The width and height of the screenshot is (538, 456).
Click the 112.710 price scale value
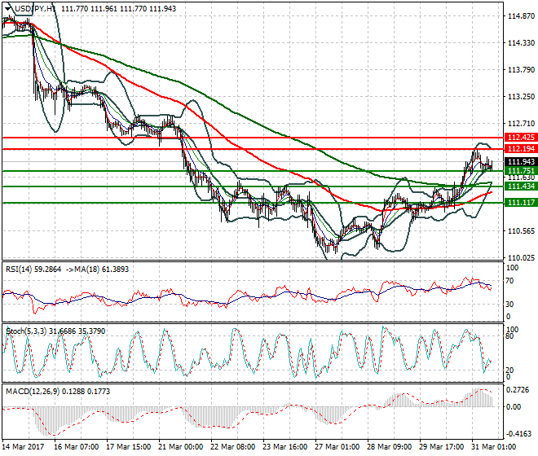521,124
